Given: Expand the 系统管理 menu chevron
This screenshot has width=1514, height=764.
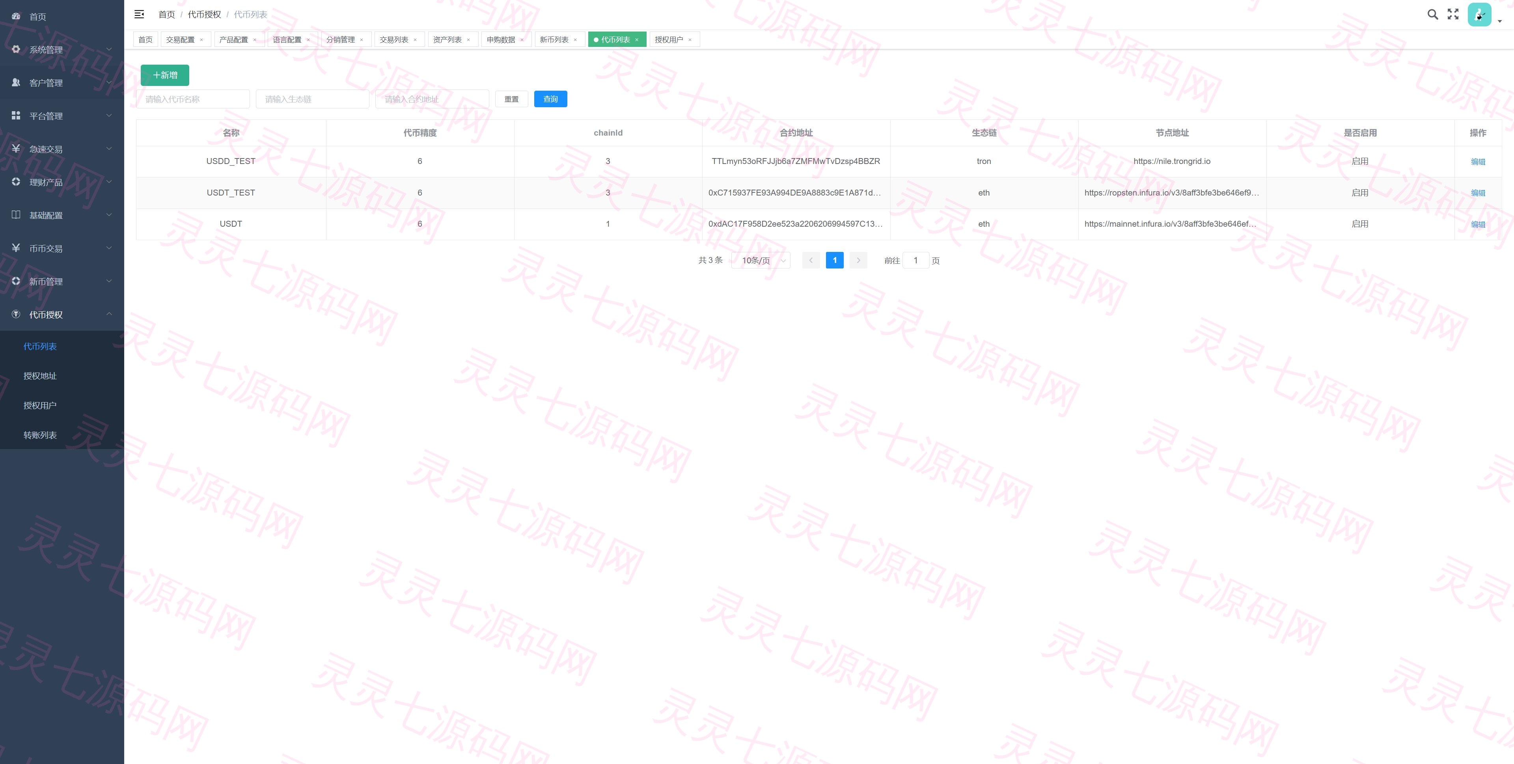Looking at the screenshot, I should [x=109, y=49].
